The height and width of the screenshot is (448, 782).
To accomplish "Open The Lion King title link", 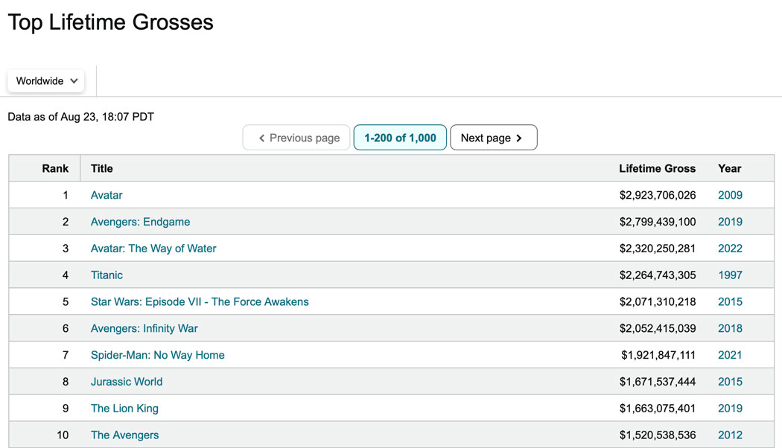I will pos(124,409).
